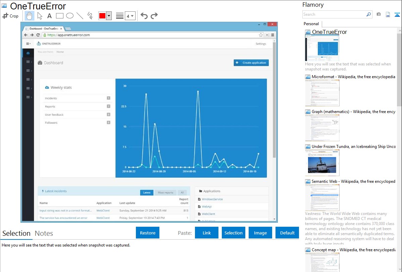Choose the arrow pointer tool
Viewport: 402px width, 272px height.
tap(40, 16)
